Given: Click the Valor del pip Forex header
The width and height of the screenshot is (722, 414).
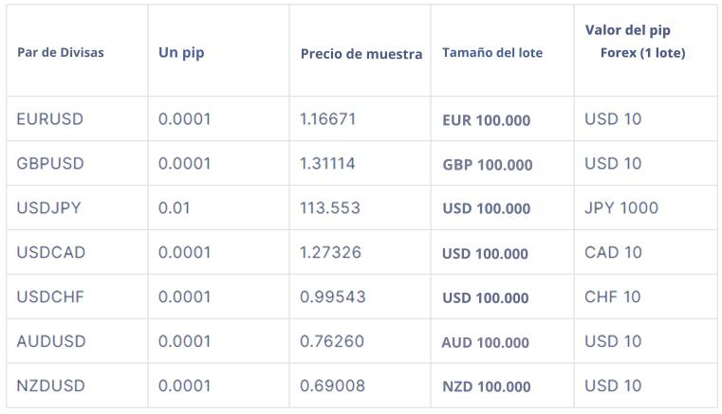Looking at the screenshot, I should tap(635, 42).
